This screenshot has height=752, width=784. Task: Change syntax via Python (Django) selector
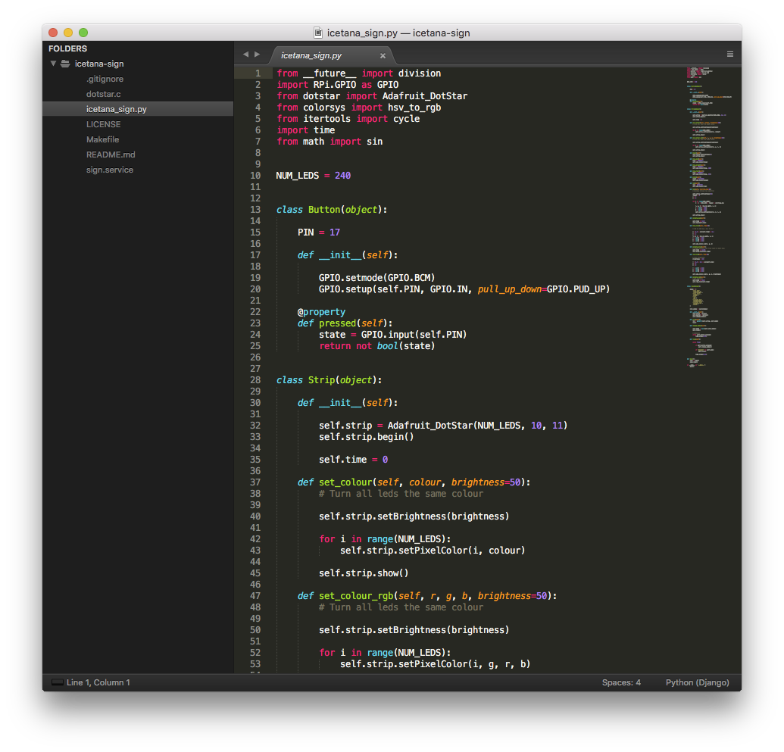697,682
